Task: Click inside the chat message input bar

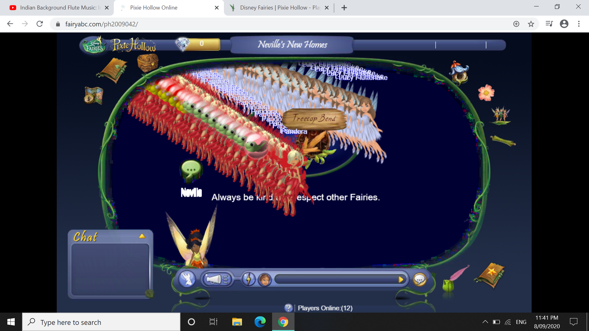Action: point(337,279)
